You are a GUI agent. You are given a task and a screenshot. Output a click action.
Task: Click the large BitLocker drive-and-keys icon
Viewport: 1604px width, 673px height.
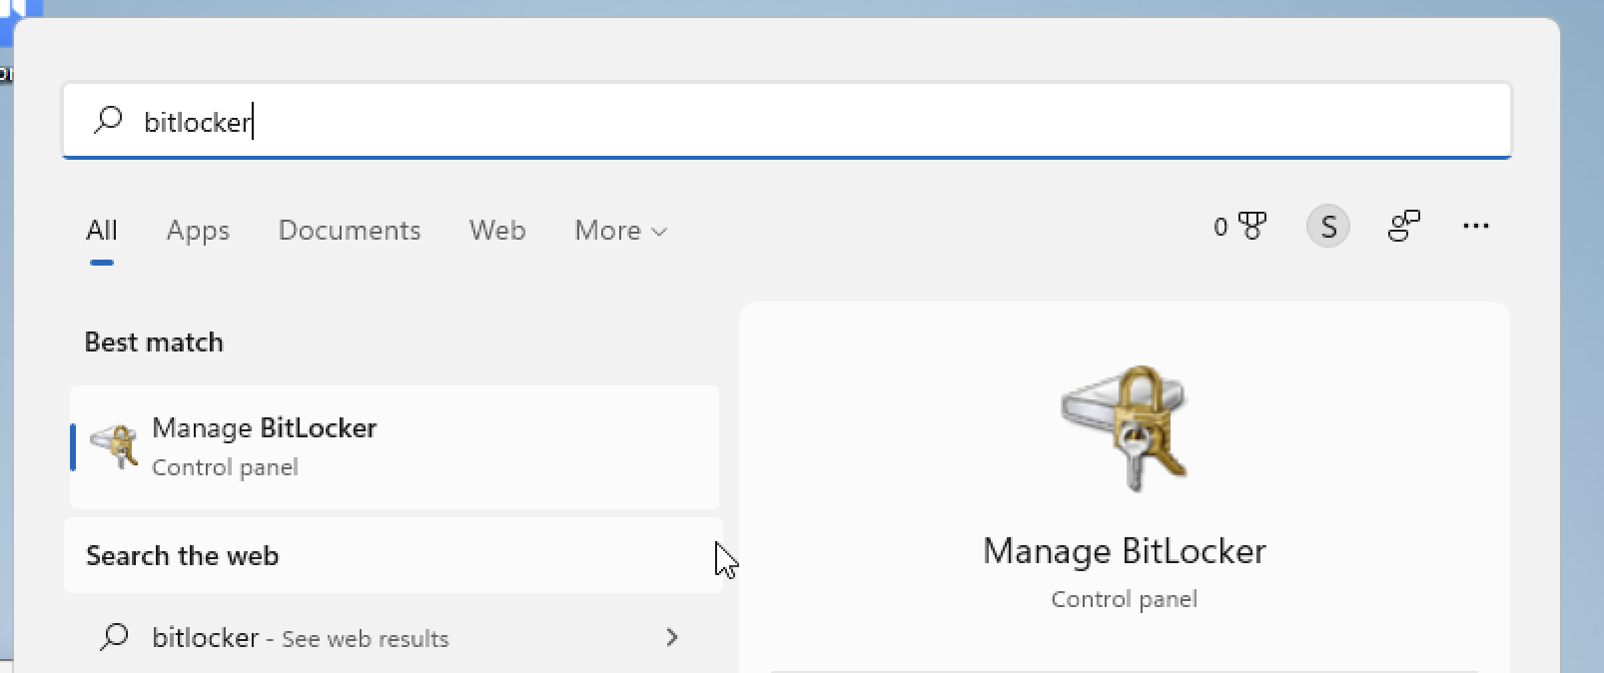[1125, 427]
